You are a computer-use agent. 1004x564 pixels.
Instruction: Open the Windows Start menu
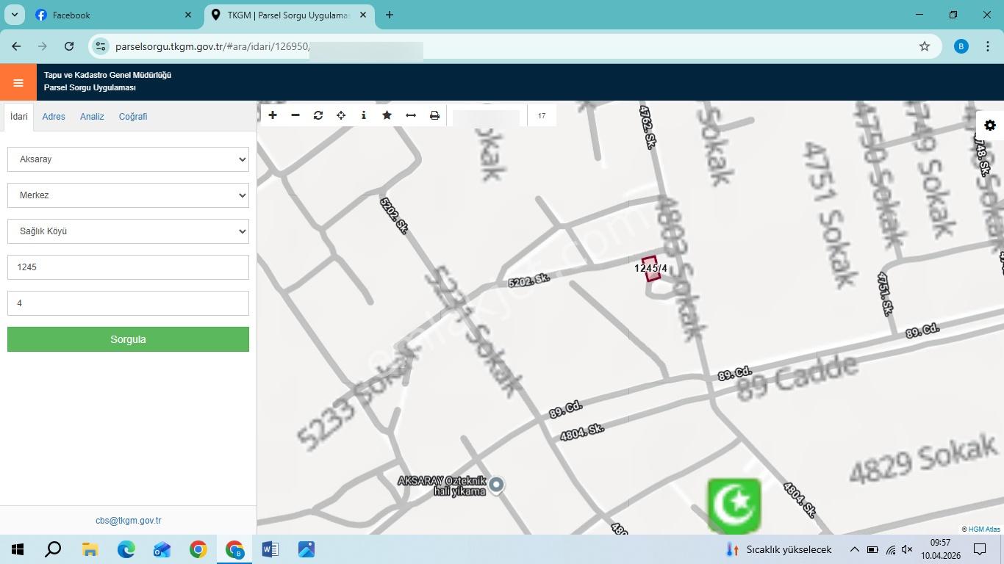18,549
